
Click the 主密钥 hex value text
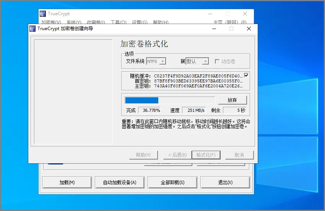(198, 86)
